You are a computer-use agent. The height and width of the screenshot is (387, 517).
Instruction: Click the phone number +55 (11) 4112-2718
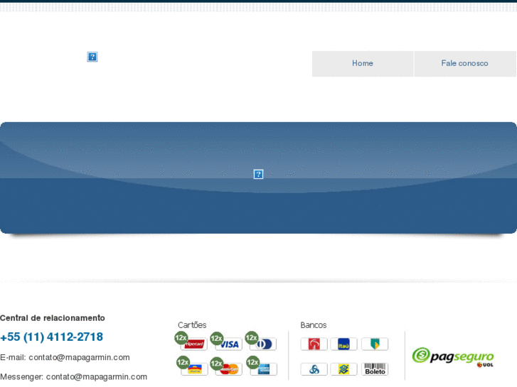51,337
